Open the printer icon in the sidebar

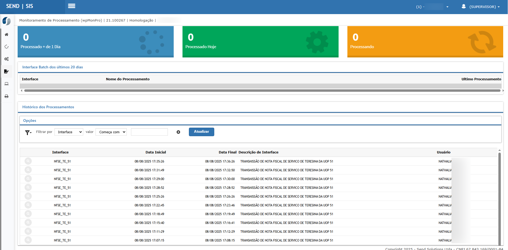7,96
